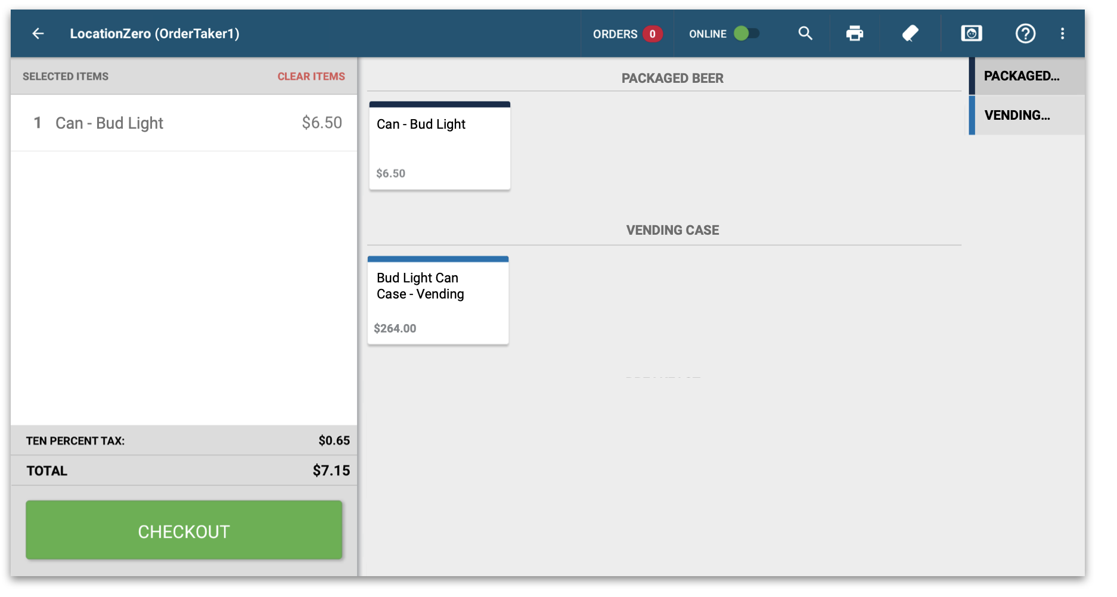This screenshot has width=1117, height=597.
Task: Open the ORDERS list
Action: [615, 34]
